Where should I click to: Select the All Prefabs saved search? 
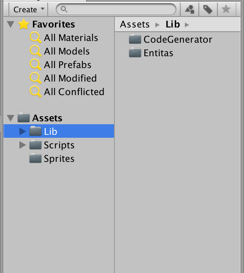60,65
